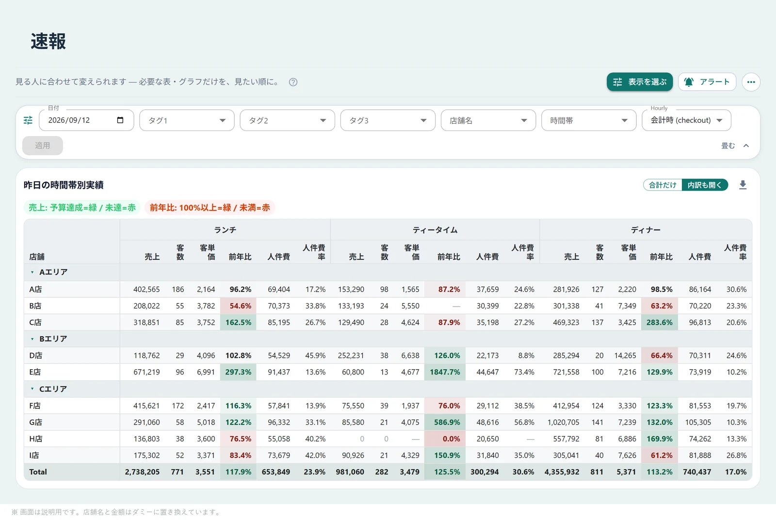Click the download icon for the table
The width and height of the screenshot is (776, 520).
coord(743,185)
